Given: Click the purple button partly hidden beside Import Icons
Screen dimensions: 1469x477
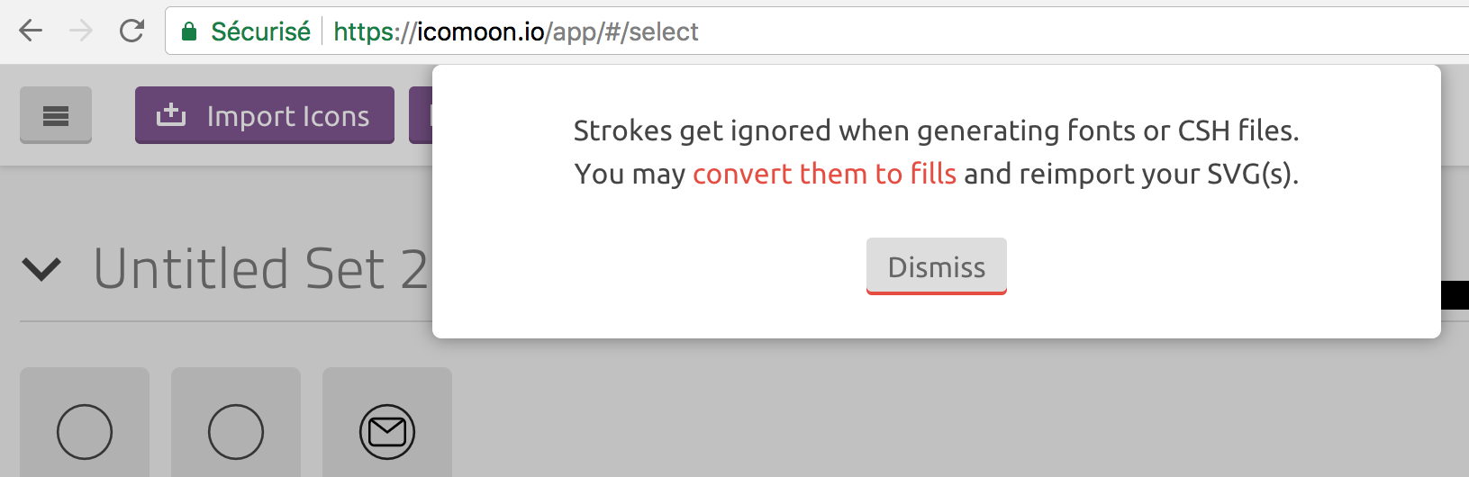Looking at the screenshot, I should 421,115.
